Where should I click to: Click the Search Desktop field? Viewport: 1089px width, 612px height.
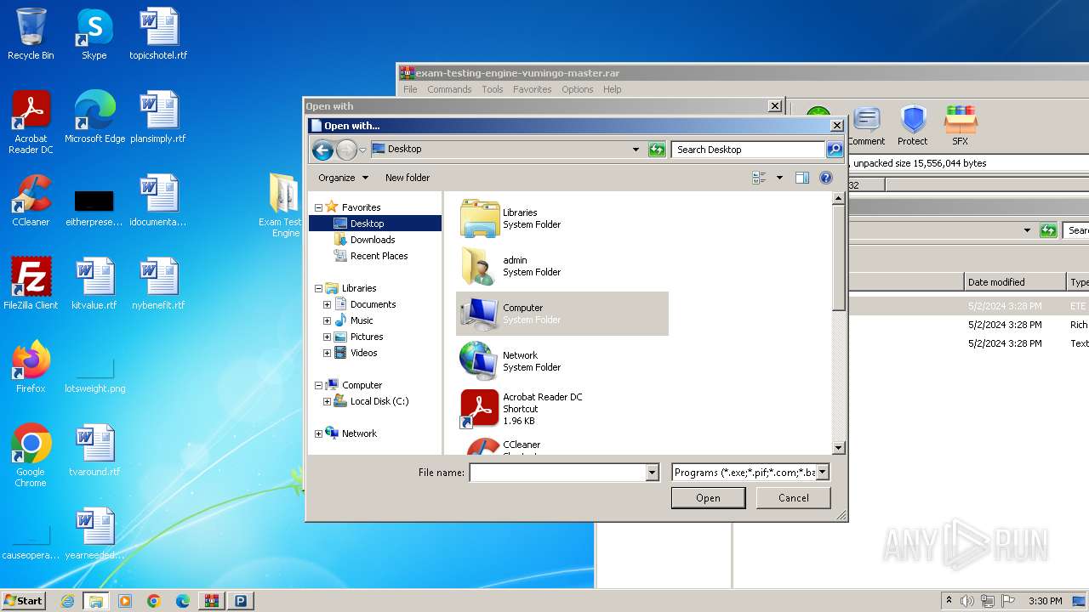(749, 150)
